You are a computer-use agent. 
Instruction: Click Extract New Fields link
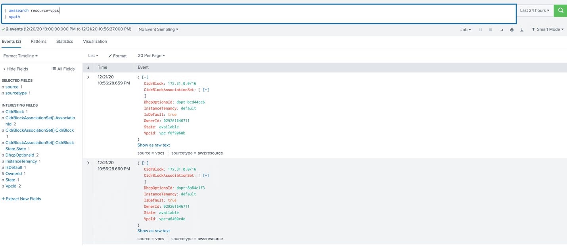coord(21,199)
